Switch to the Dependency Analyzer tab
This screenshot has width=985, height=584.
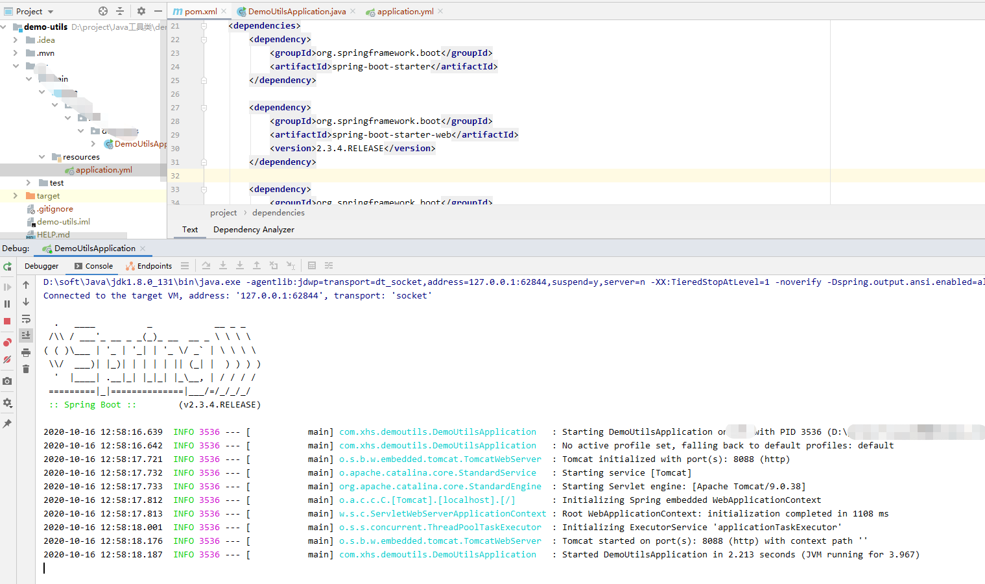[x=253, y=230]
